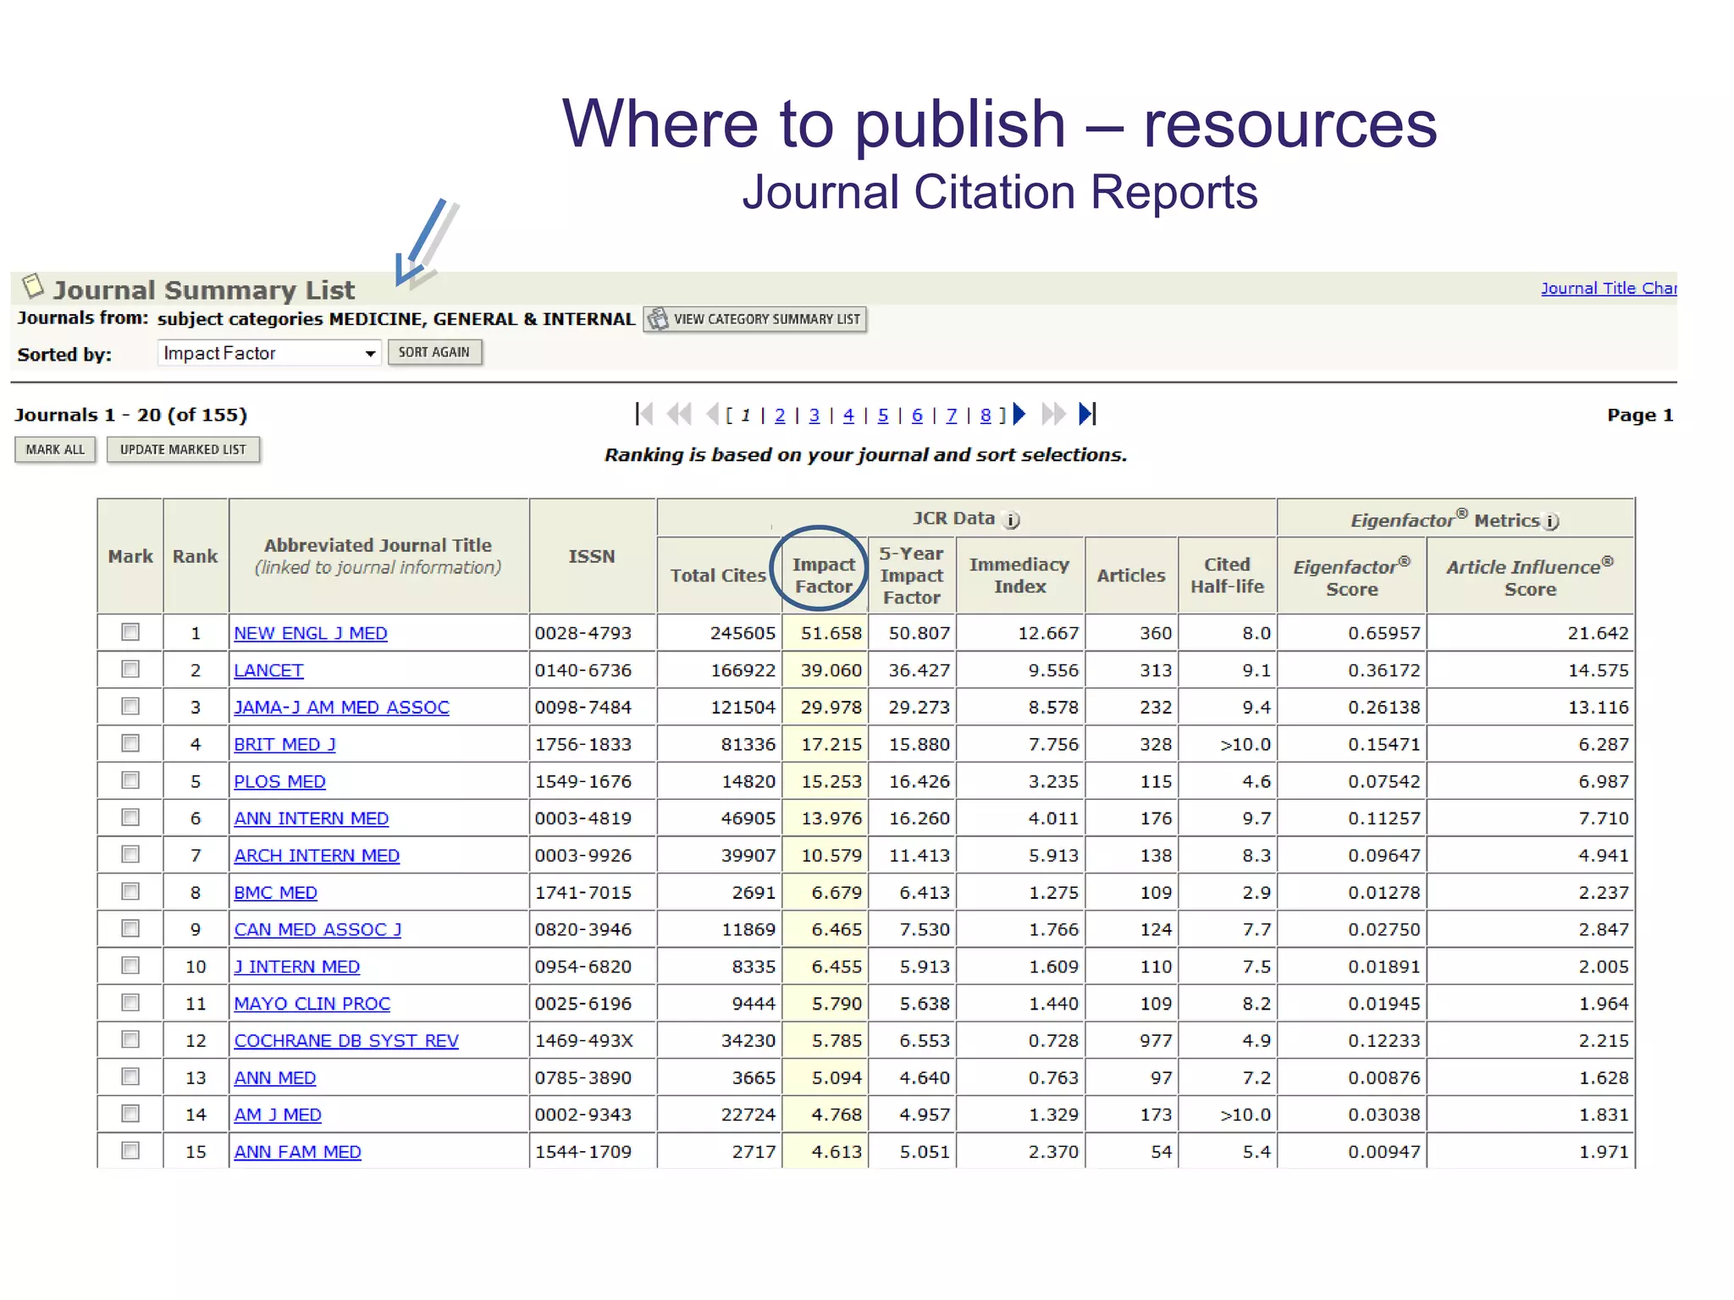The height and width of the screenshot is (1300, 1734).
Task: Click the rewind pages double-arrow icon
Action: 679,414
